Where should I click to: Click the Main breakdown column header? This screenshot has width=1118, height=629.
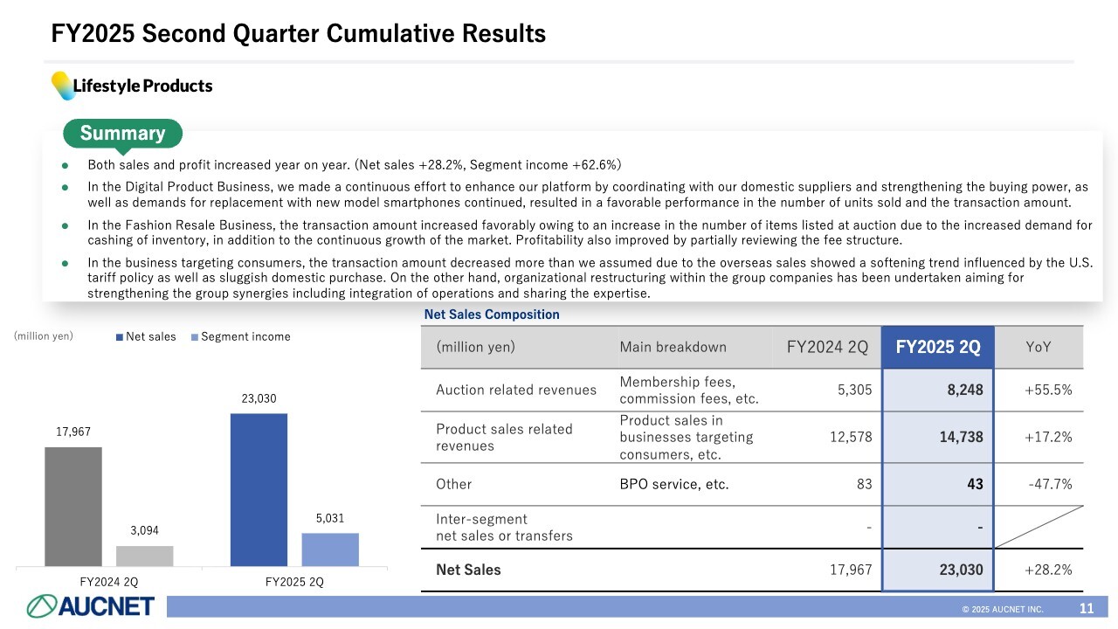[x=673, y=347]
